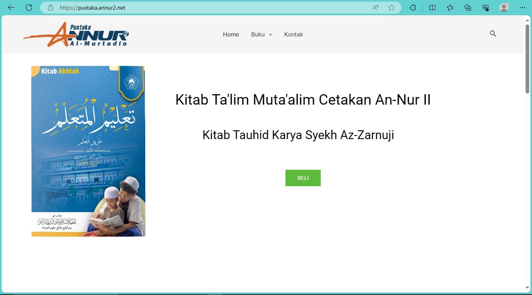Image resolution: width=532 pixels, height=295 pixels.
Task: Open the user profile avatar
Action: coord(504,8)
